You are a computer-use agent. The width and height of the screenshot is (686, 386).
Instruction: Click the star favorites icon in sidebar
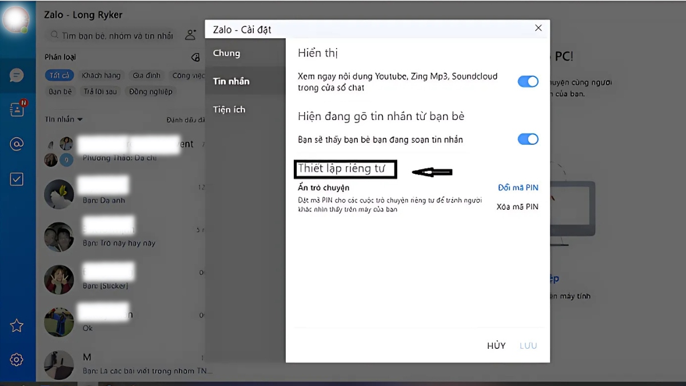17,325
